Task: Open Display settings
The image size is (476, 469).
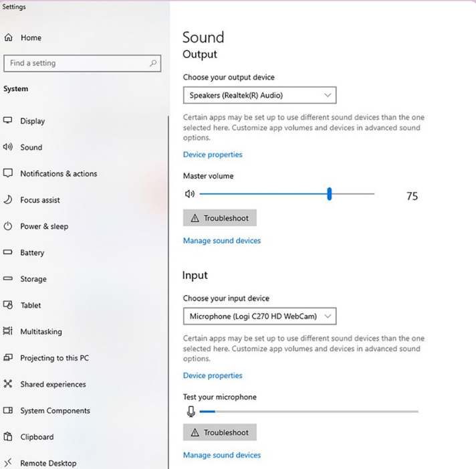Action: [x=33, y=121]
